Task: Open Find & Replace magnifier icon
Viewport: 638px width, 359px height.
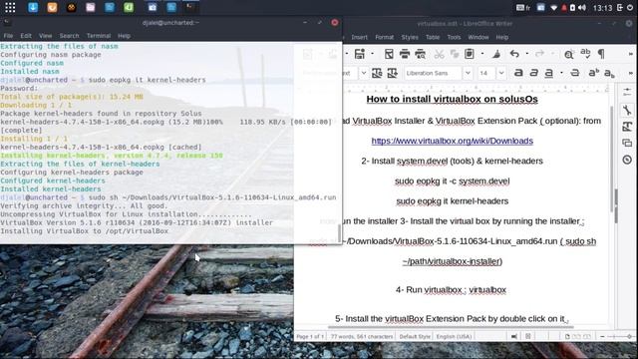Action: point(569,54)
